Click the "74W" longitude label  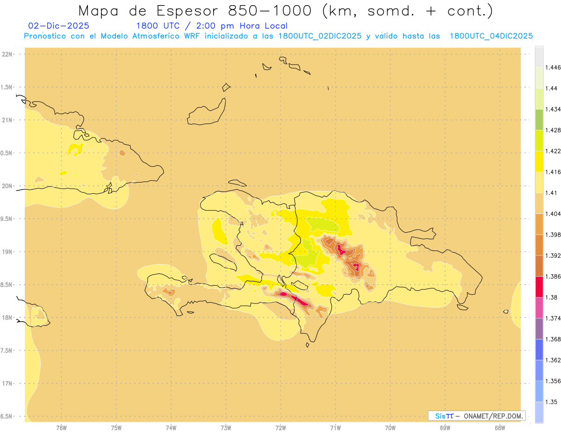pyautogui.click(x=171, y=428)
